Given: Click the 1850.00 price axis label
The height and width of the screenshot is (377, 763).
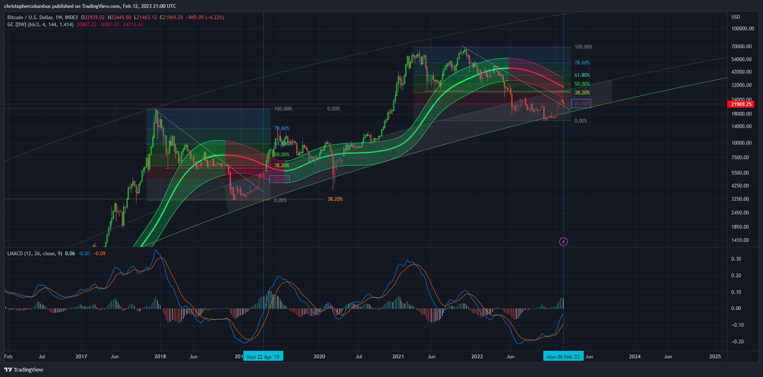Looking at the screenshot, I should 740,227.
